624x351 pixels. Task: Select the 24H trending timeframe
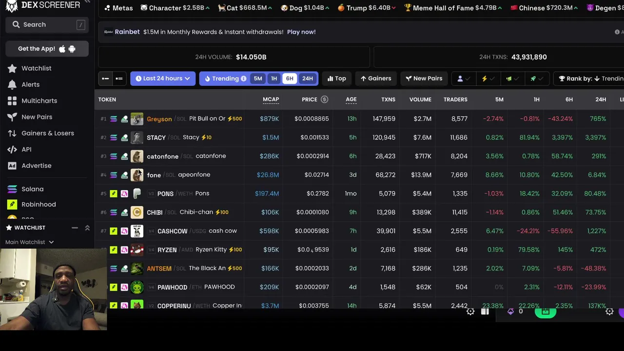click(x=308, y=78)
